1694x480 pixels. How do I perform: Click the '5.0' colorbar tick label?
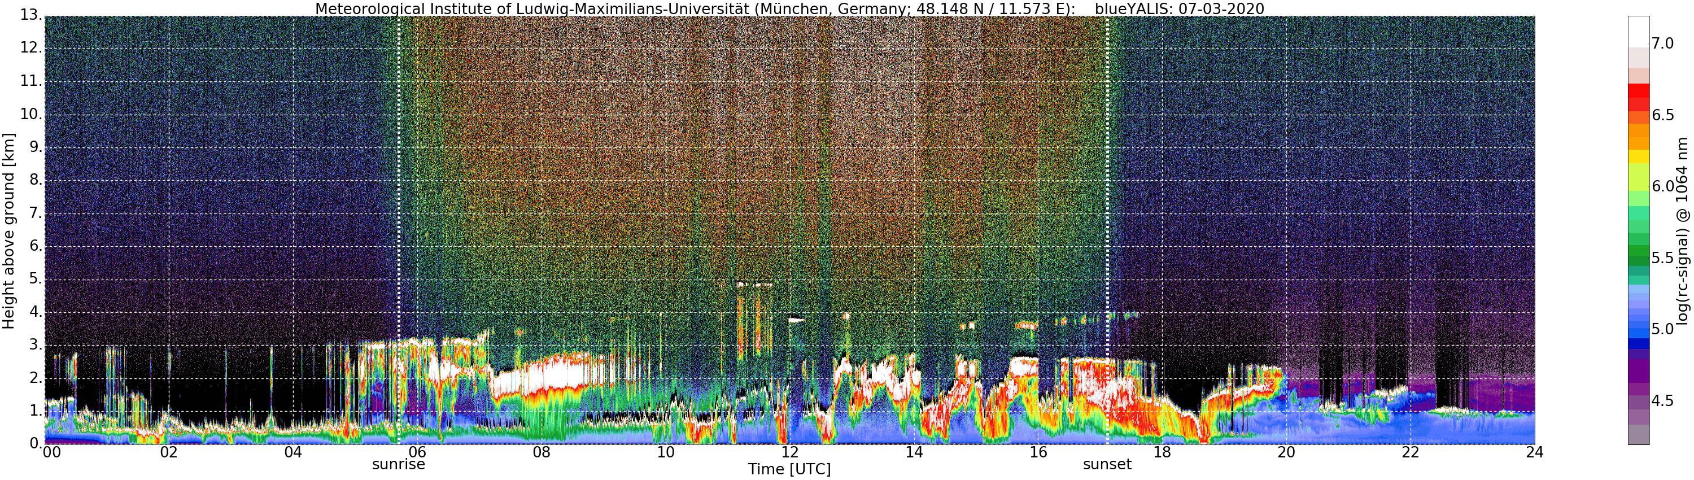pos(1662,329)
